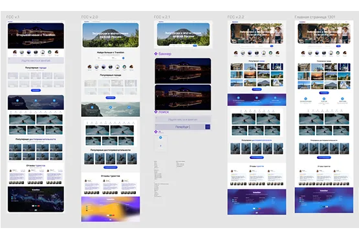Click first round category avatar in ГСС v.1
359x239 pixels.
coord(15,52)
